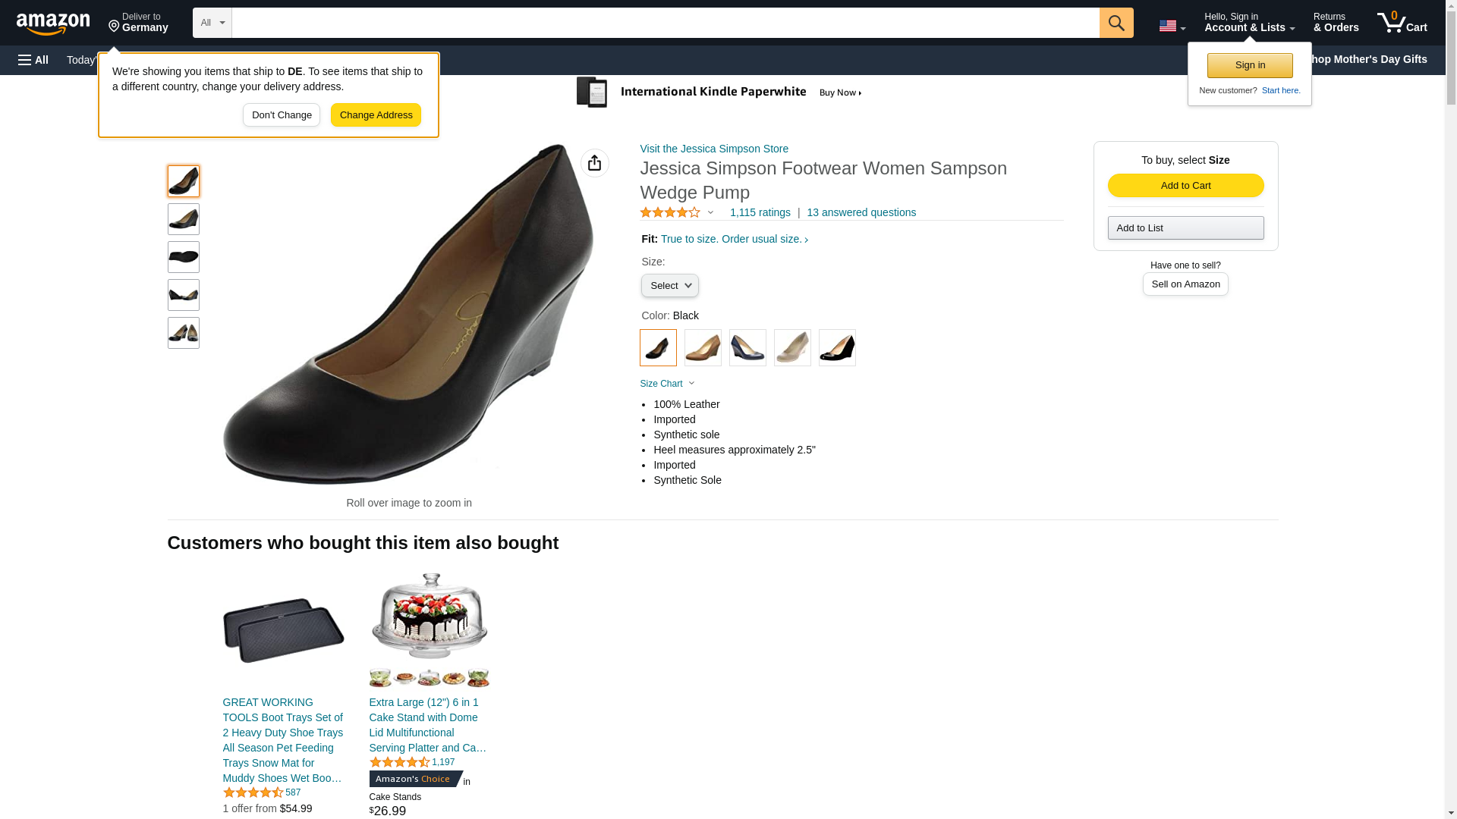Click the 1,115 ratings link

760,213
